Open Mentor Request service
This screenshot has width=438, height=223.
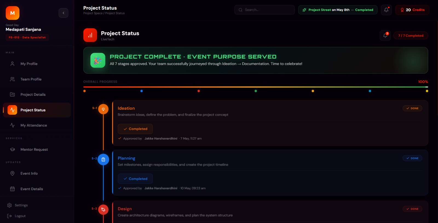click(x=37, y=149)
